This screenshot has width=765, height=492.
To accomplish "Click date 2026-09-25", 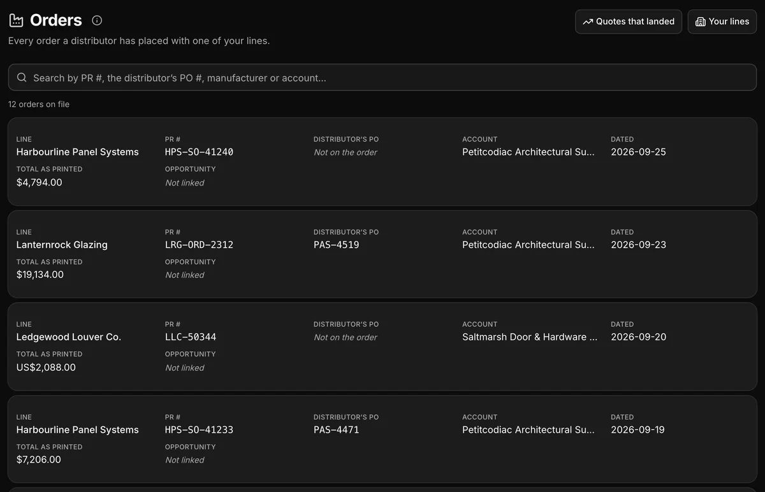I will pyautogui.click(x=638, y=152).
